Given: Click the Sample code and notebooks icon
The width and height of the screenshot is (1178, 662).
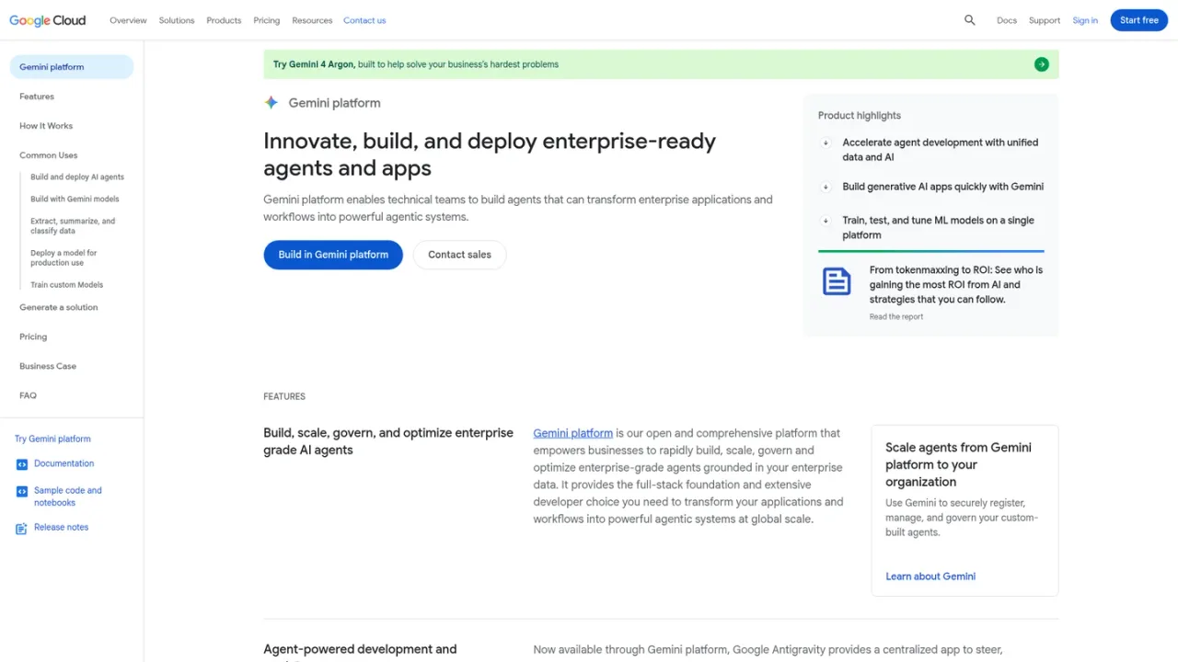Looking at the screenshot, I should click(22, 492).
